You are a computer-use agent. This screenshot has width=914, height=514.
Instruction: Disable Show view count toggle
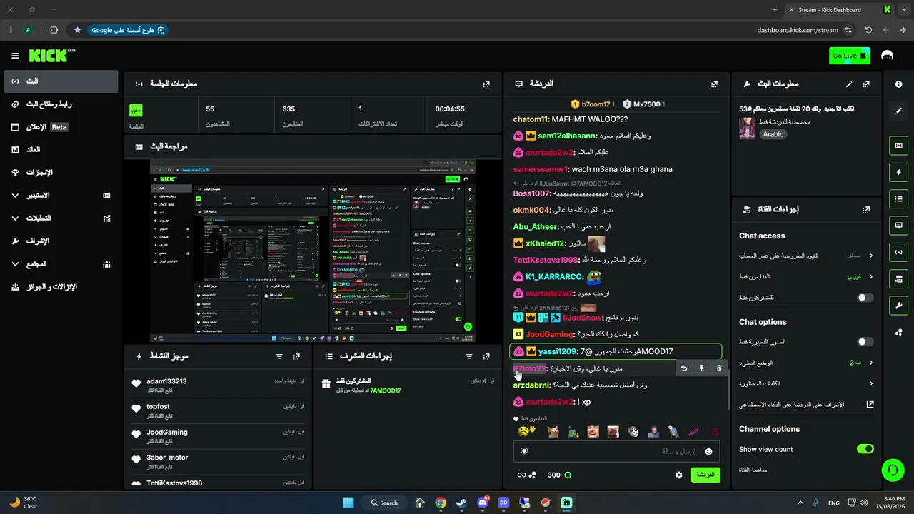865,449
